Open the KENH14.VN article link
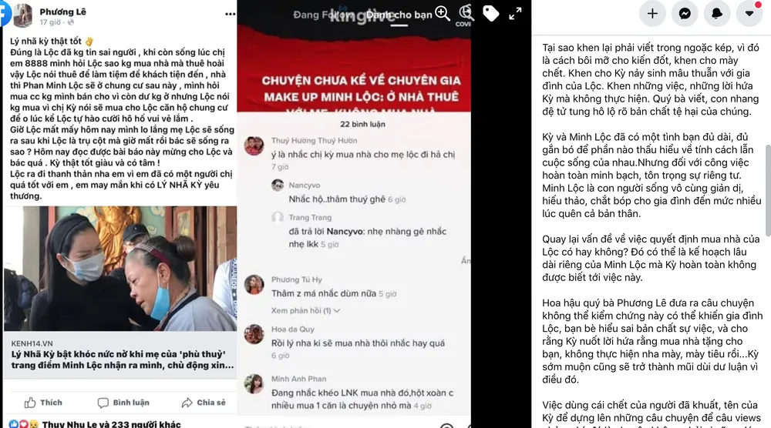Viewport: 771px width, 428px height. click(x=120, y=356)
